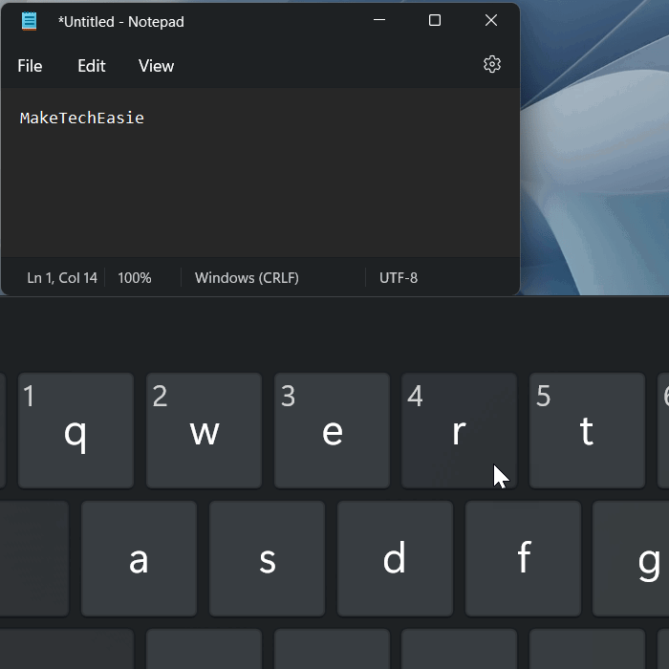Image resolution: width=669 pixels, height=669 pixels.
Task: Tap the t key on touch keyboard
Action: click(x=587, y=430)
